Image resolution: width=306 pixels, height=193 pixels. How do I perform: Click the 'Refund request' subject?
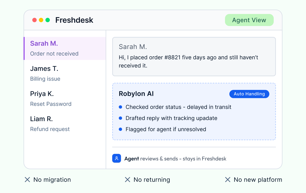point(50,129)
